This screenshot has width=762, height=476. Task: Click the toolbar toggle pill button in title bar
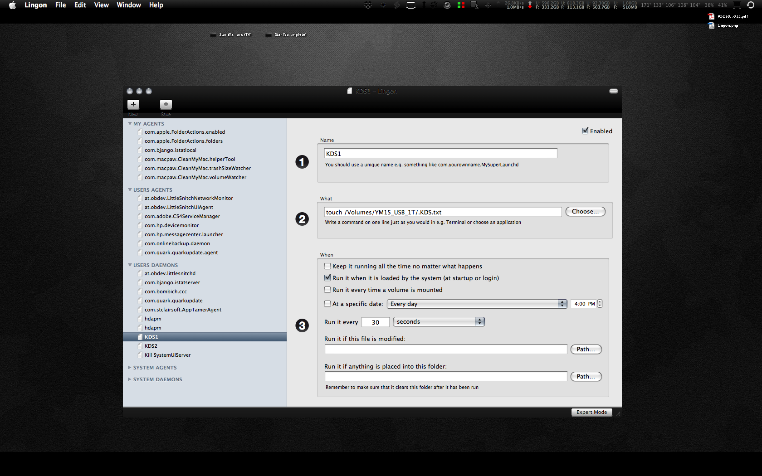tap(614, 91)
